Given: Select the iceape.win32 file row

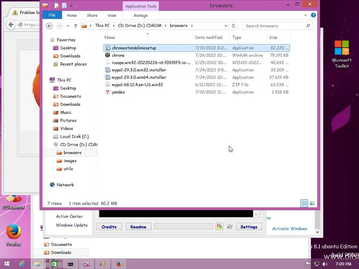Looking at the screenshot, I should [196, 62].
